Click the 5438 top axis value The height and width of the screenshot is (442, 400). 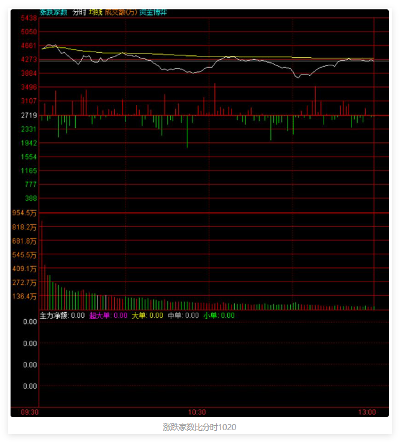[x=29, y=18]
